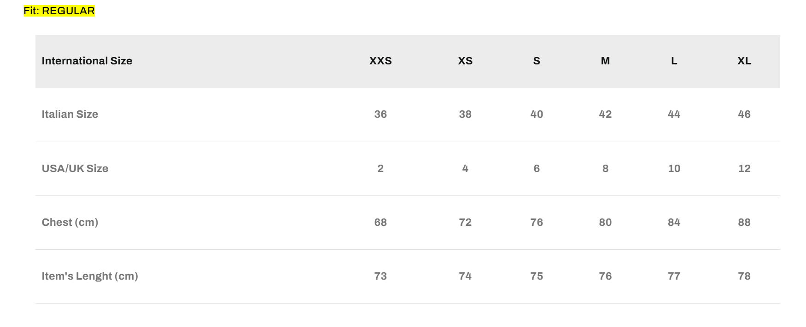
Task: Click chest measurement 68 cell
Action: 380,222
